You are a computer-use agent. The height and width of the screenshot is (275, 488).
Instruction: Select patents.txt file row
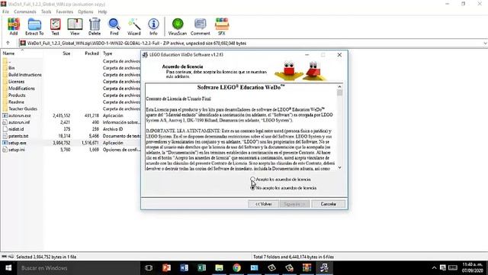click(x=71, y=136)
